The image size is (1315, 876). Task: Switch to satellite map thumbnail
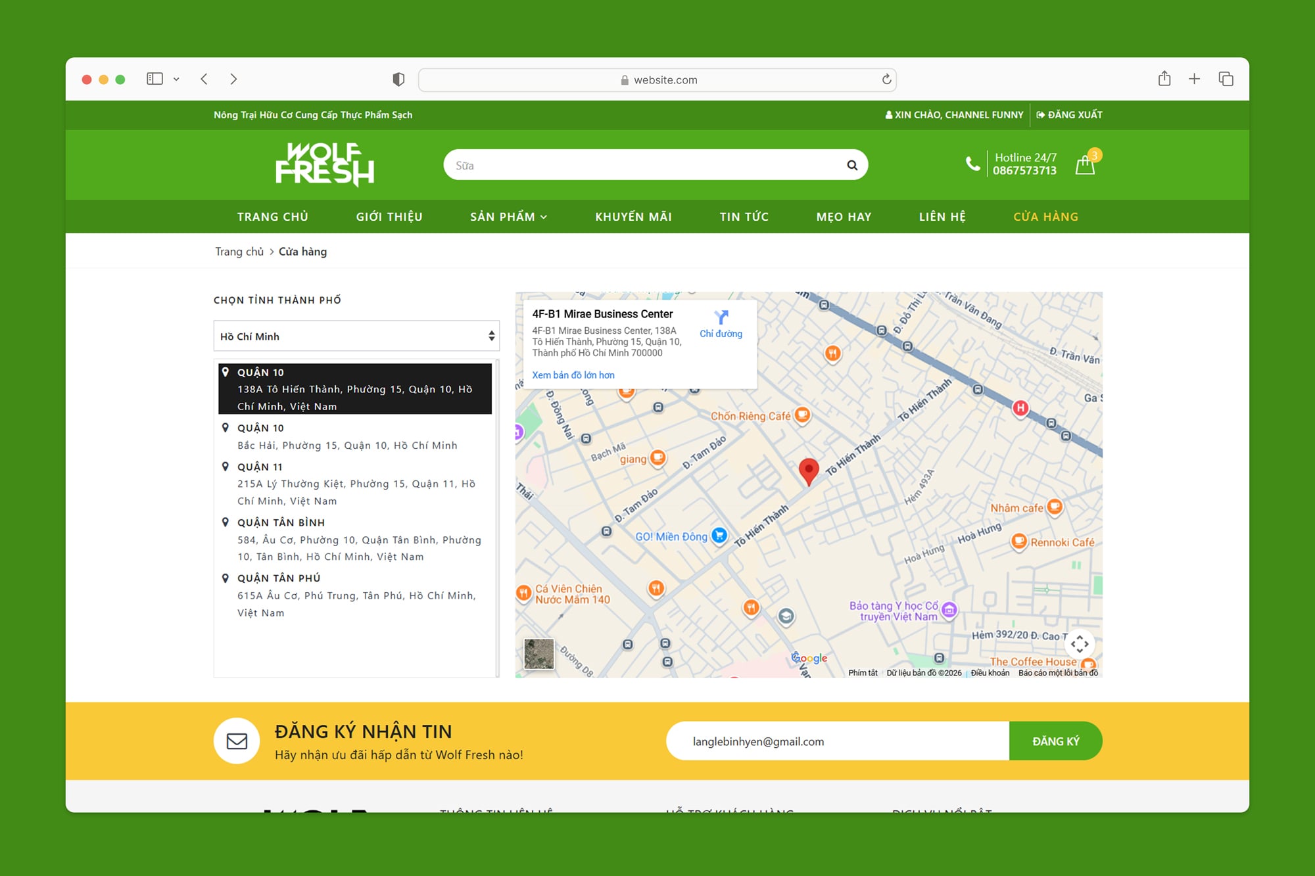(x=538, y=654)
